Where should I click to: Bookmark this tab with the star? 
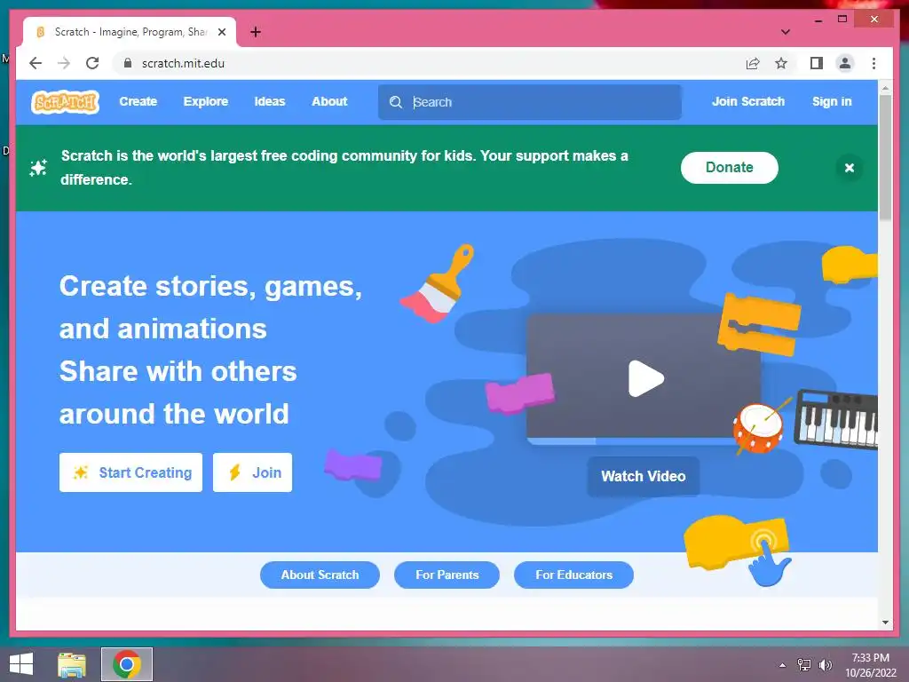781,63
